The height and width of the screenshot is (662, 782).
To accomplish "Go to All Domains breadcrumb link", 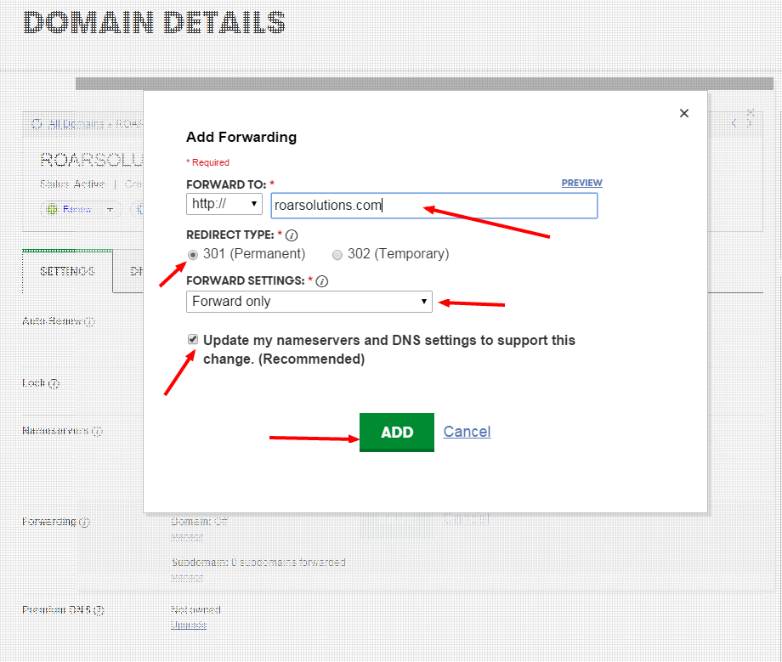I will pos(76,124).
